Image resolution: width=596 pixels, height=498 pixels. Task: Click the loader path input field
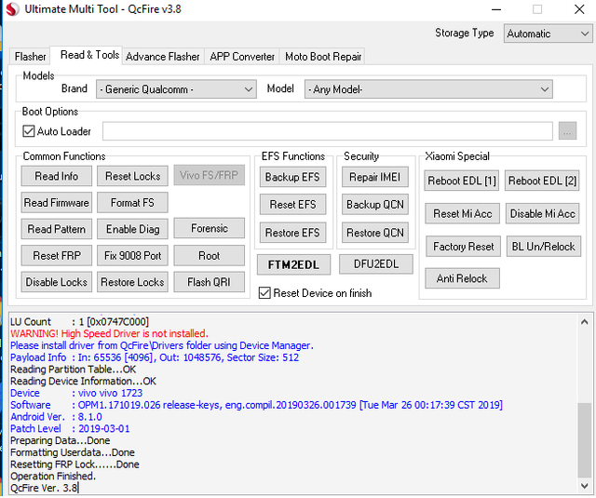pos(327,131)
